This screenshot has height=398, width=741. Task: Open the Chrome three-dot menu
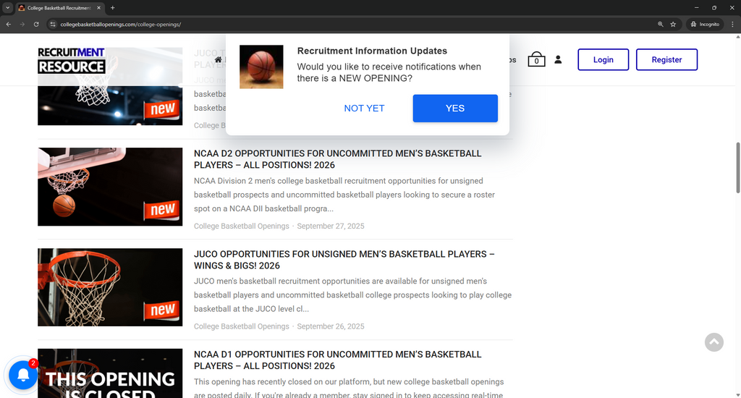point(732,24)
